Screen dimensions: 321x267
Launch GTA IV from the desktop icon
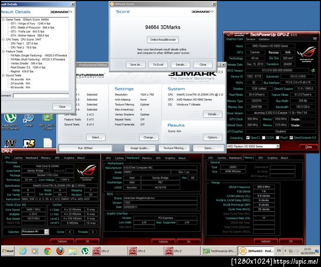pos(10,143)
